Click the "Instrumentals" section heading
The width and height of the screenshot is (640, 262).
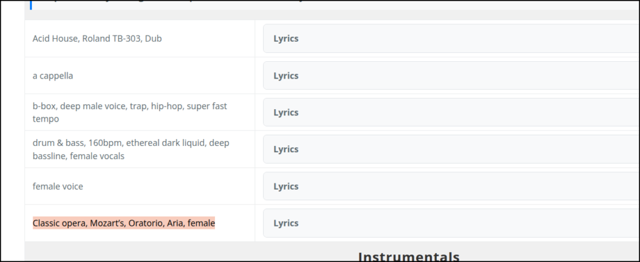pyautogui.click(x=409, y=256)
